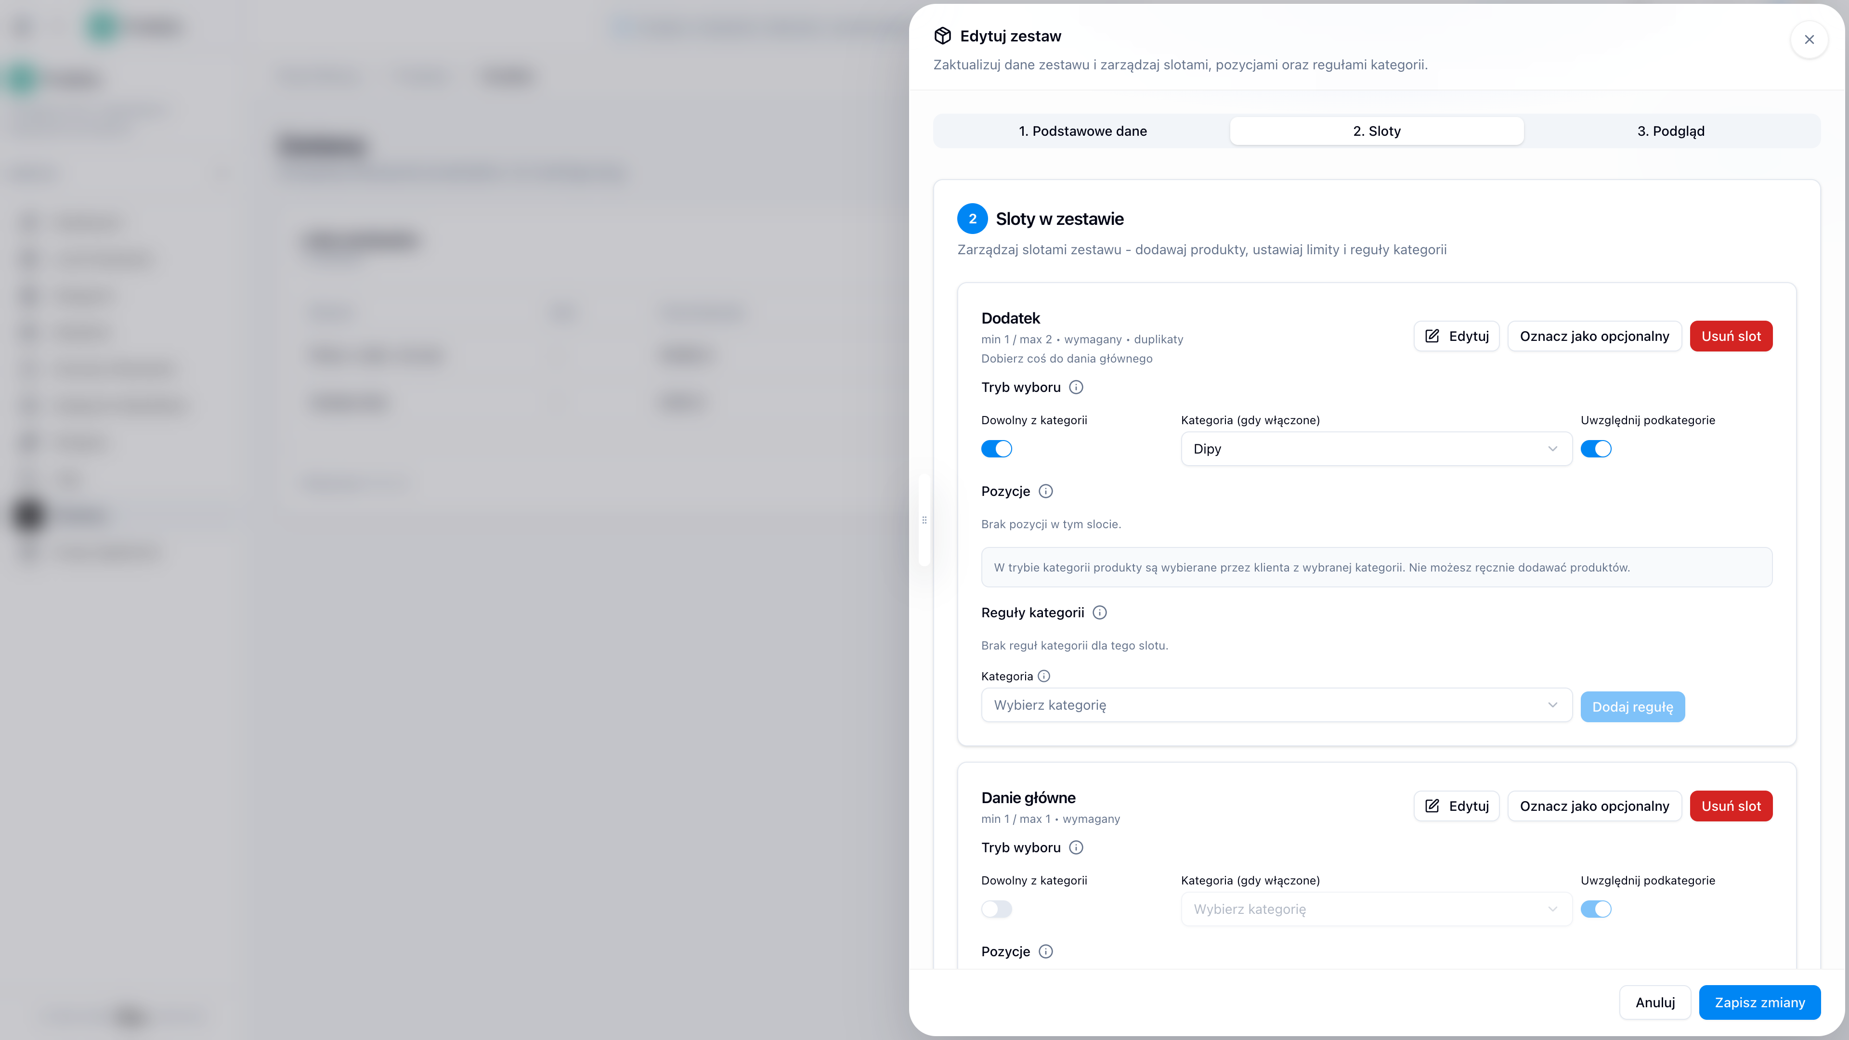Click the info icon beside Pozycje in Dodatek slot
Image resolution: width=1849 pixels, height=1040 pixels.
(1046, 492)
